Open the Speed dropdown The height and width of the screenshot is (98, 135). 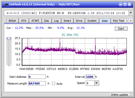click(97, 83)
